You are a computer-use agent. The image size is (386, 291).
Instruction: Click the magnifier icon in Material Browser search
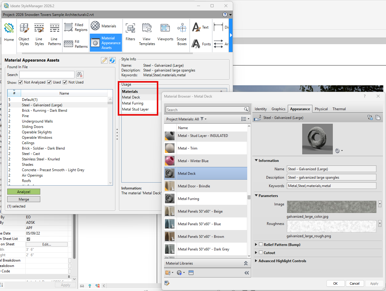point(246,110)
